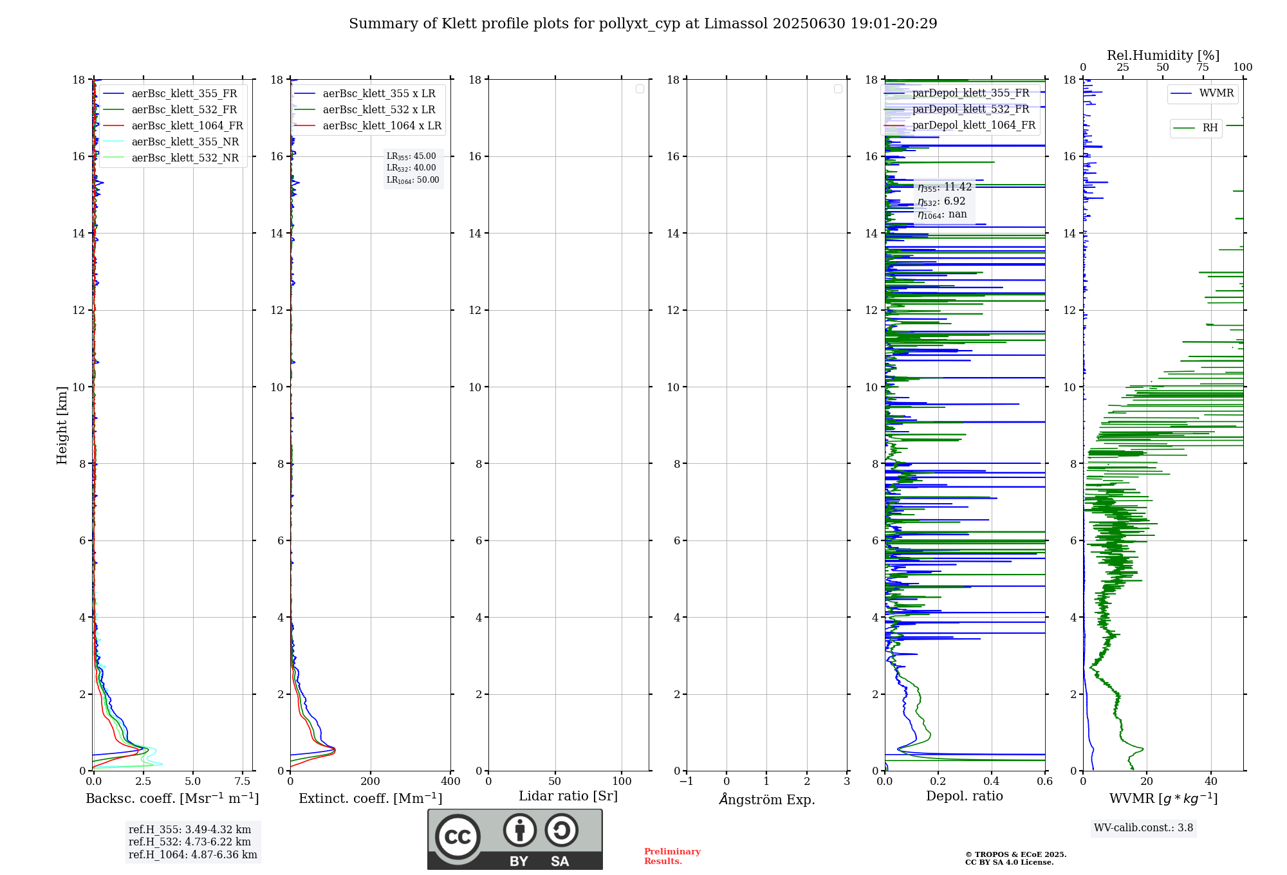Click the η1064: nan value
Viewport: 1287px width, 875px height.
pyautogui.click(x=942, y=215)
